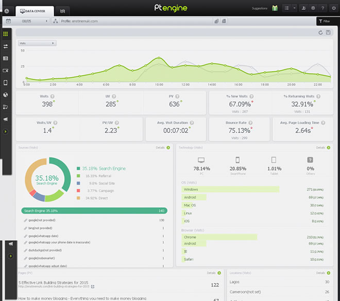
Task: Select the PC device icon
Action: 201,160
